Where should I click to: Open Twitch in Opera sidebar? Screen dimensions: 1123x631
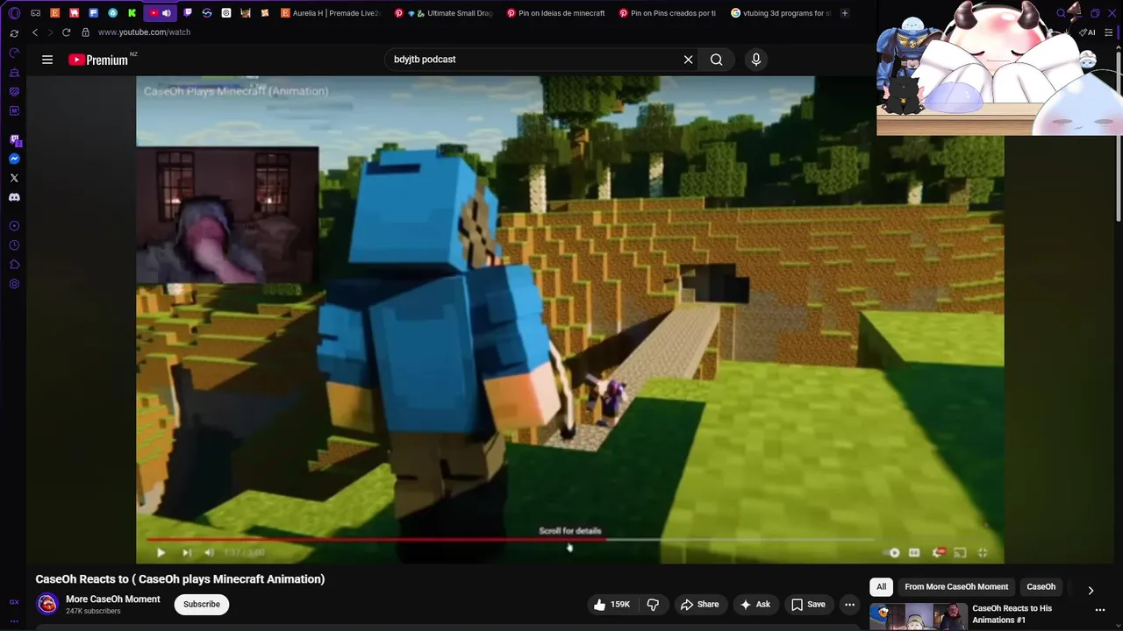pyautogui.click(x=14, y=140)
